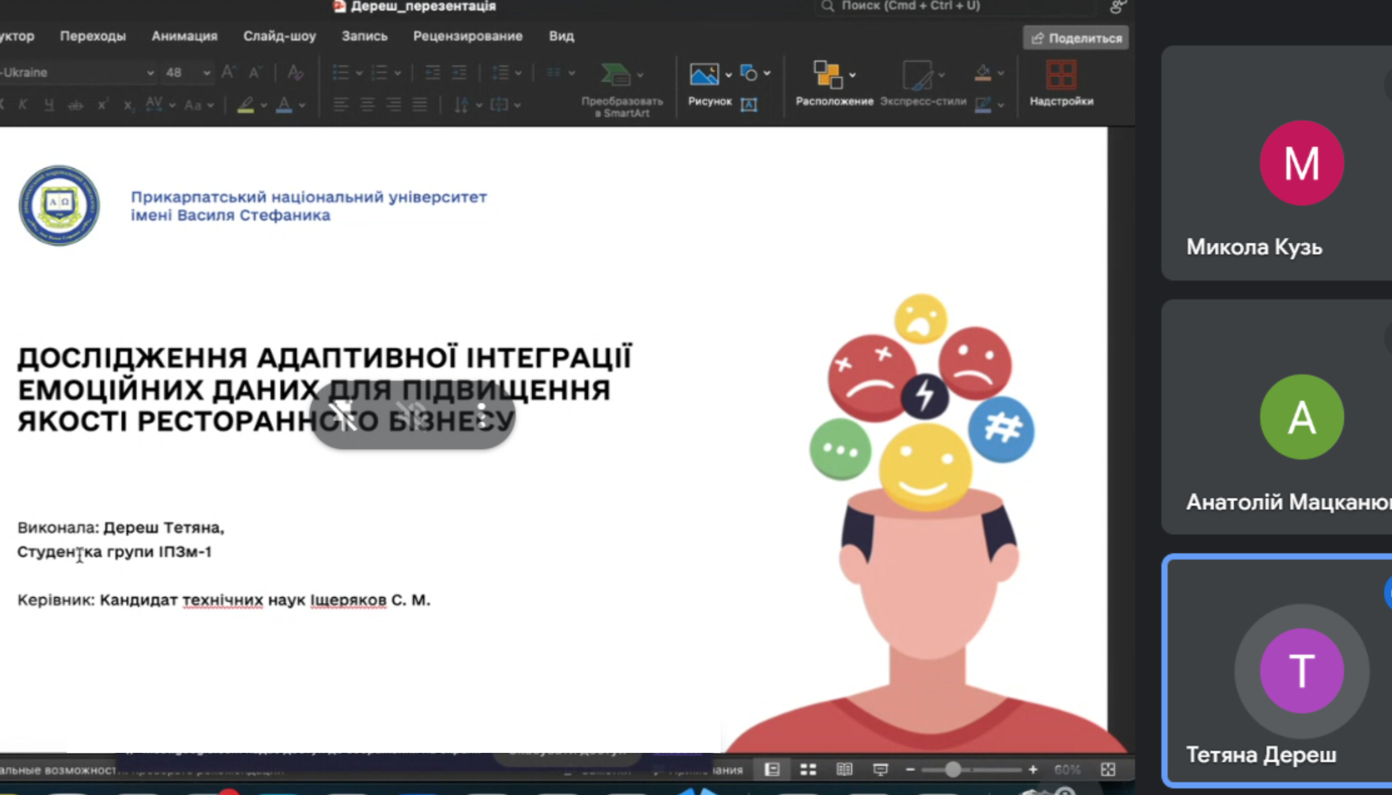1392x795 pixels.
Task: Click the Поделиться share button
Action: click(1076, 38)
